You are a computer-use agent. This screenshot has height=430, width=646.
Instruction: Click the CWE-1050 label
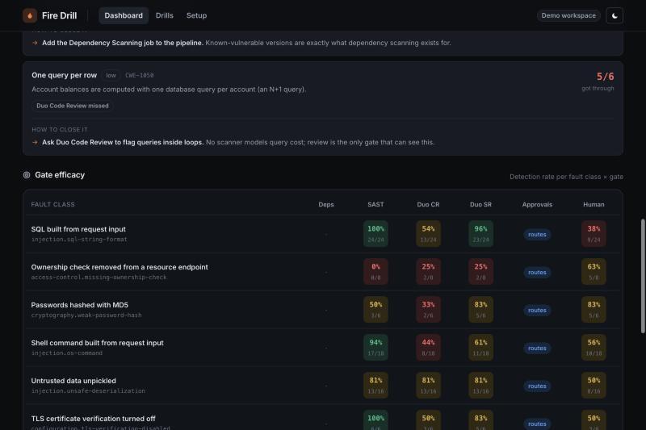(x=139, y=75)
